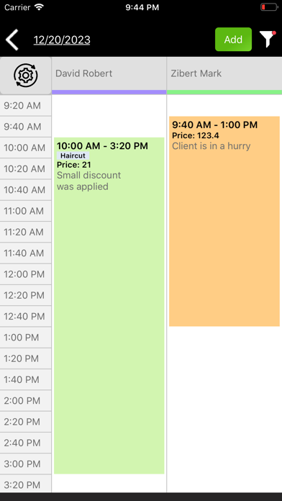
Task: Click the green Add button
Action: pos(234,40)
